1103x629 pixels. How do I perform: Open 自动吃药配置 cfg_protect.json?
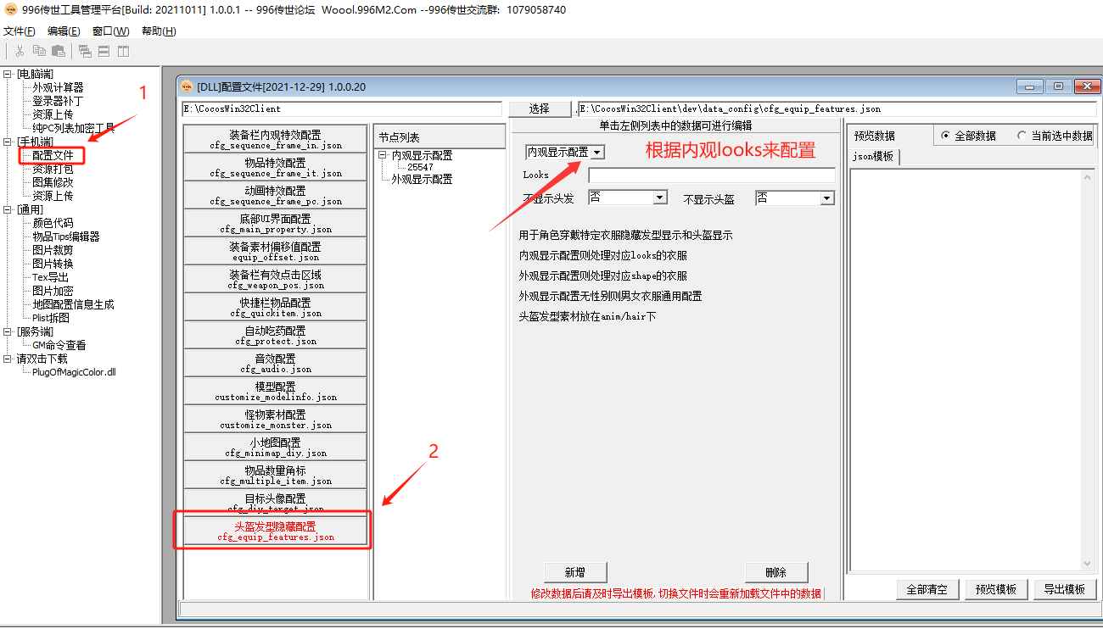276,336
